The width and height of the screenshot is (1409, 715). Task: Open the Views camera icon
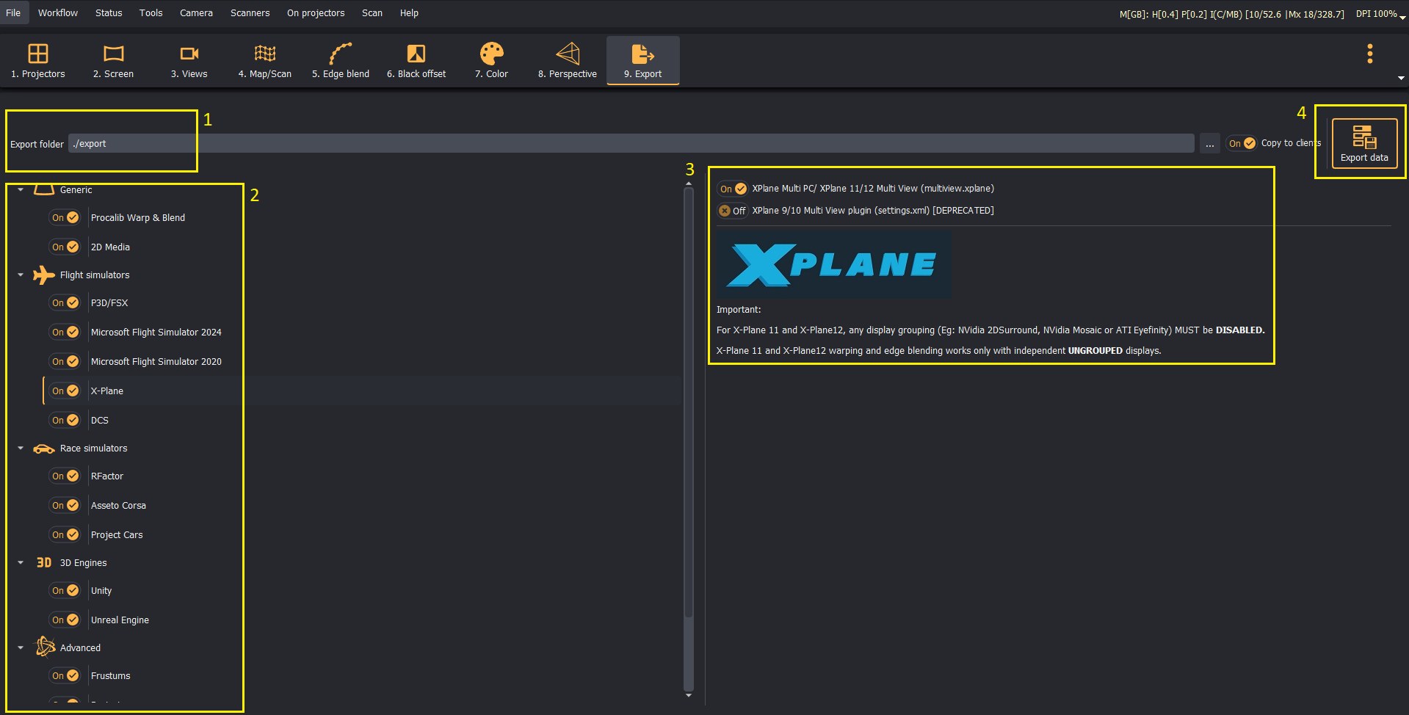189,54
